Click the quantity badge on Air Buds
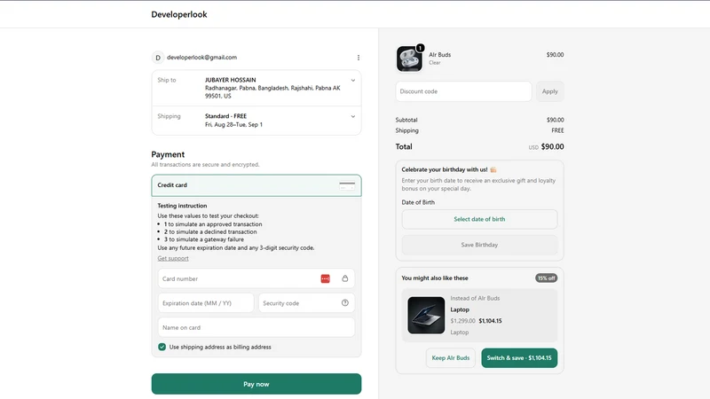 (420, 48)
